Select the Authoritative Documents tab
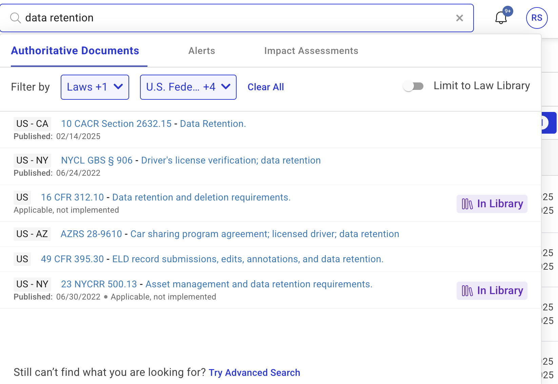558x384 pixels. click(75, 51)
